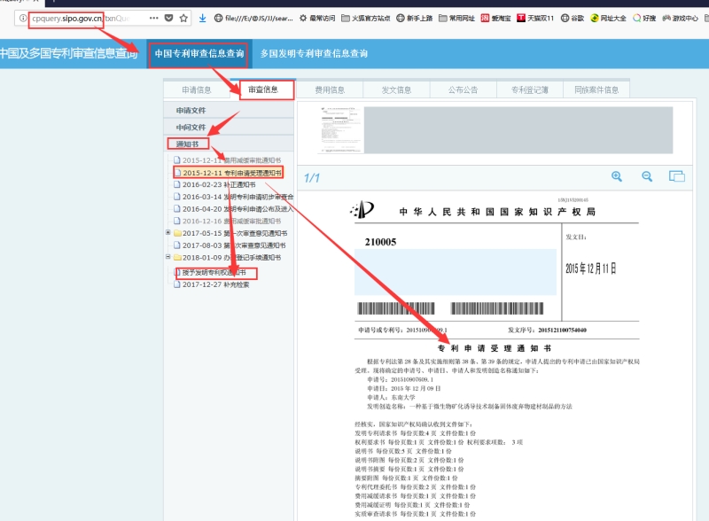Viewport: 709px width, 521px height.
Task: Switch to the 发文信息 tab
Action: [x=396, y=90]
